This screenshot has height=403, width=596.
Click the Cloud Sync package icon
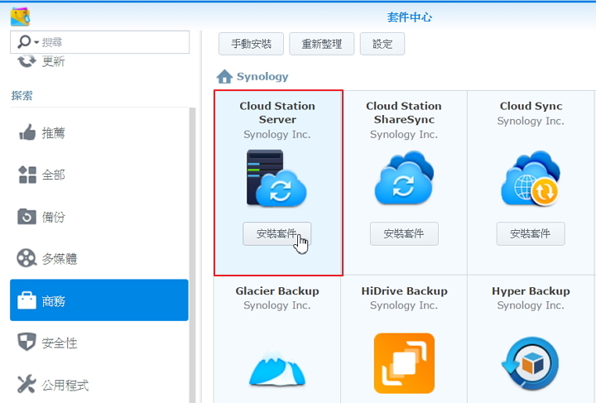pos(531,178)
